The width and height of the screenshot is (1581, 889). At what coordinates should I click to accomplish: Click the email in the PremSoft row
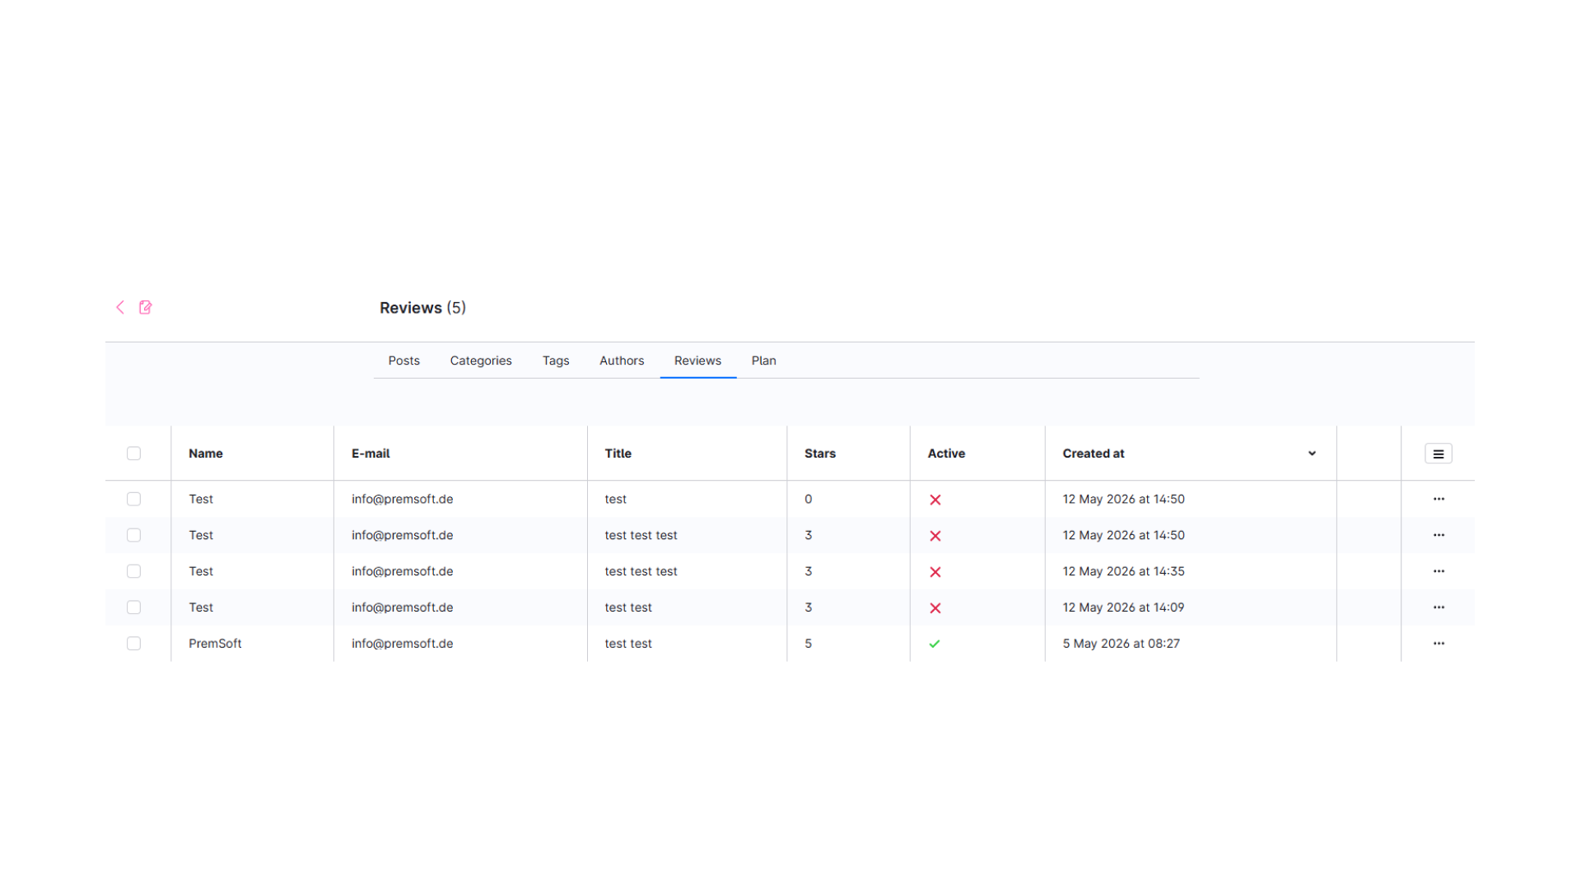point(403,644)
